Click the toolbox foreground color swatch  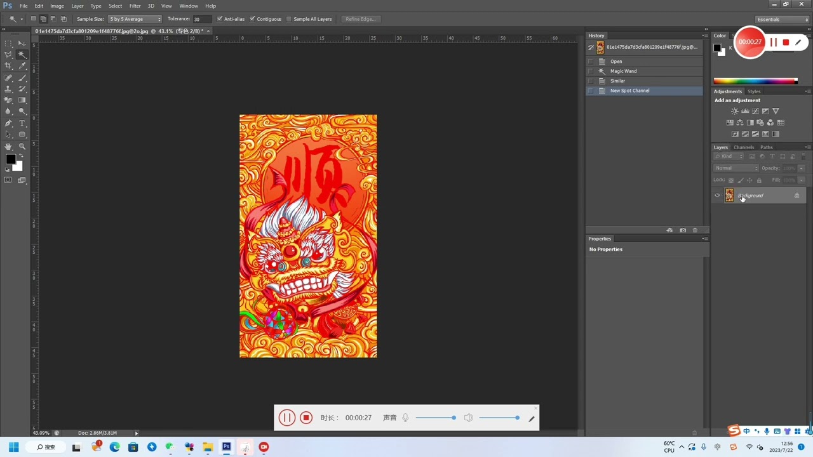pos(10,159)
